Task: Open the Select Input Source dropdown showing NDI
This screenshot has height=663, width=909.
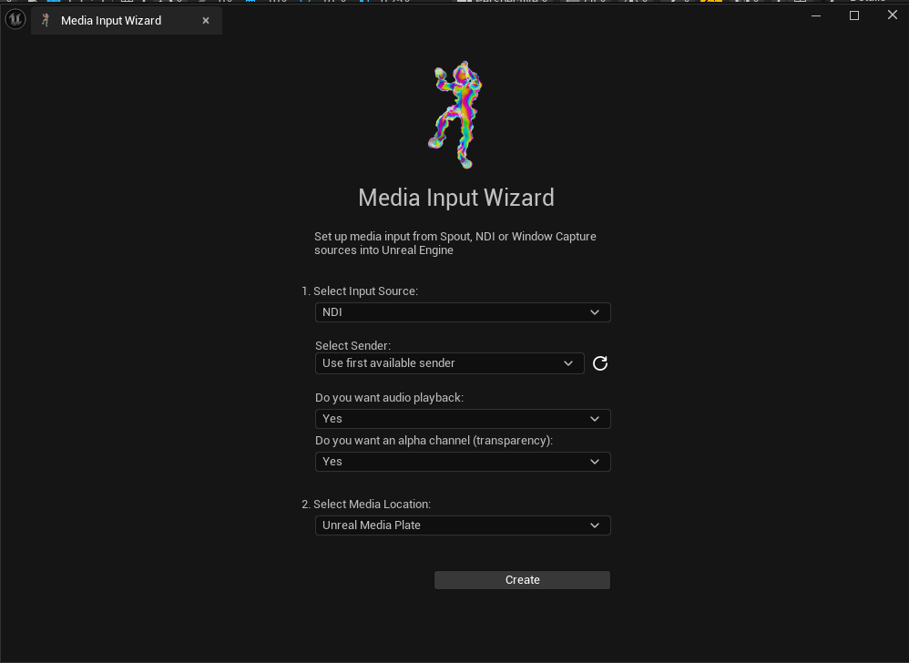Action: pyautogui.click(x=463, y=312)
